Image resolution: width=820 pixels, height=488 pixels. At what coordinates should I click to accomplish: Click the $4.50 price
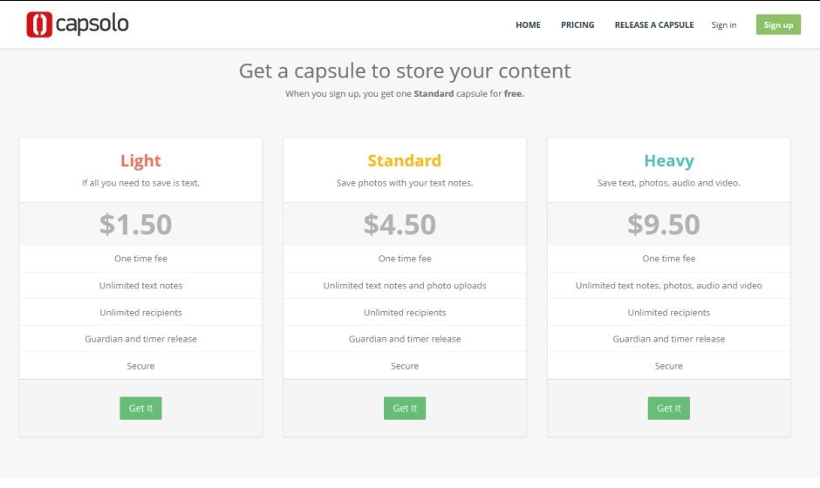pyautogui.click(x=400, y=224)
